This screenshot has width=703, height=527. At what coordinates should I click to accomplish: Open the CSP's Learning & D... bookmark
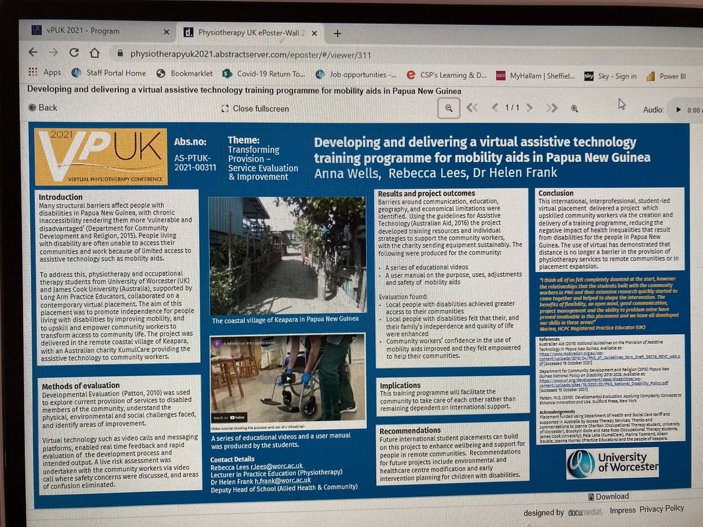point(446,75)
